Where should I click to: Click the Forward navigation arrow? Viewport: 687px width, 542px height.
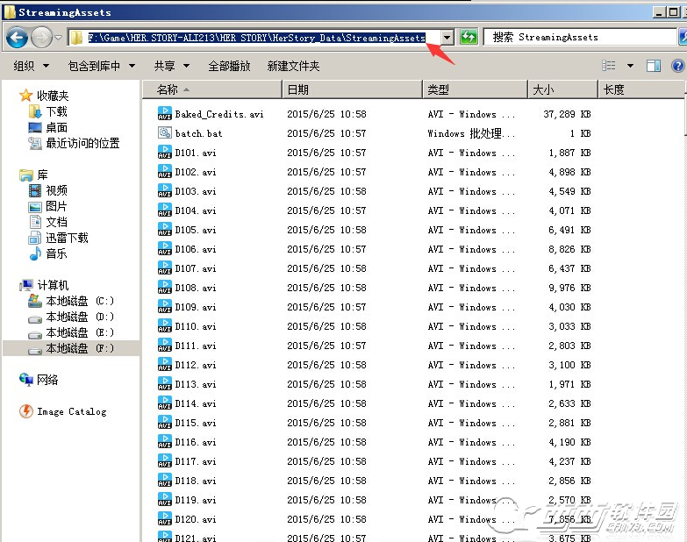pyautogui.click(x=41, y=38)
